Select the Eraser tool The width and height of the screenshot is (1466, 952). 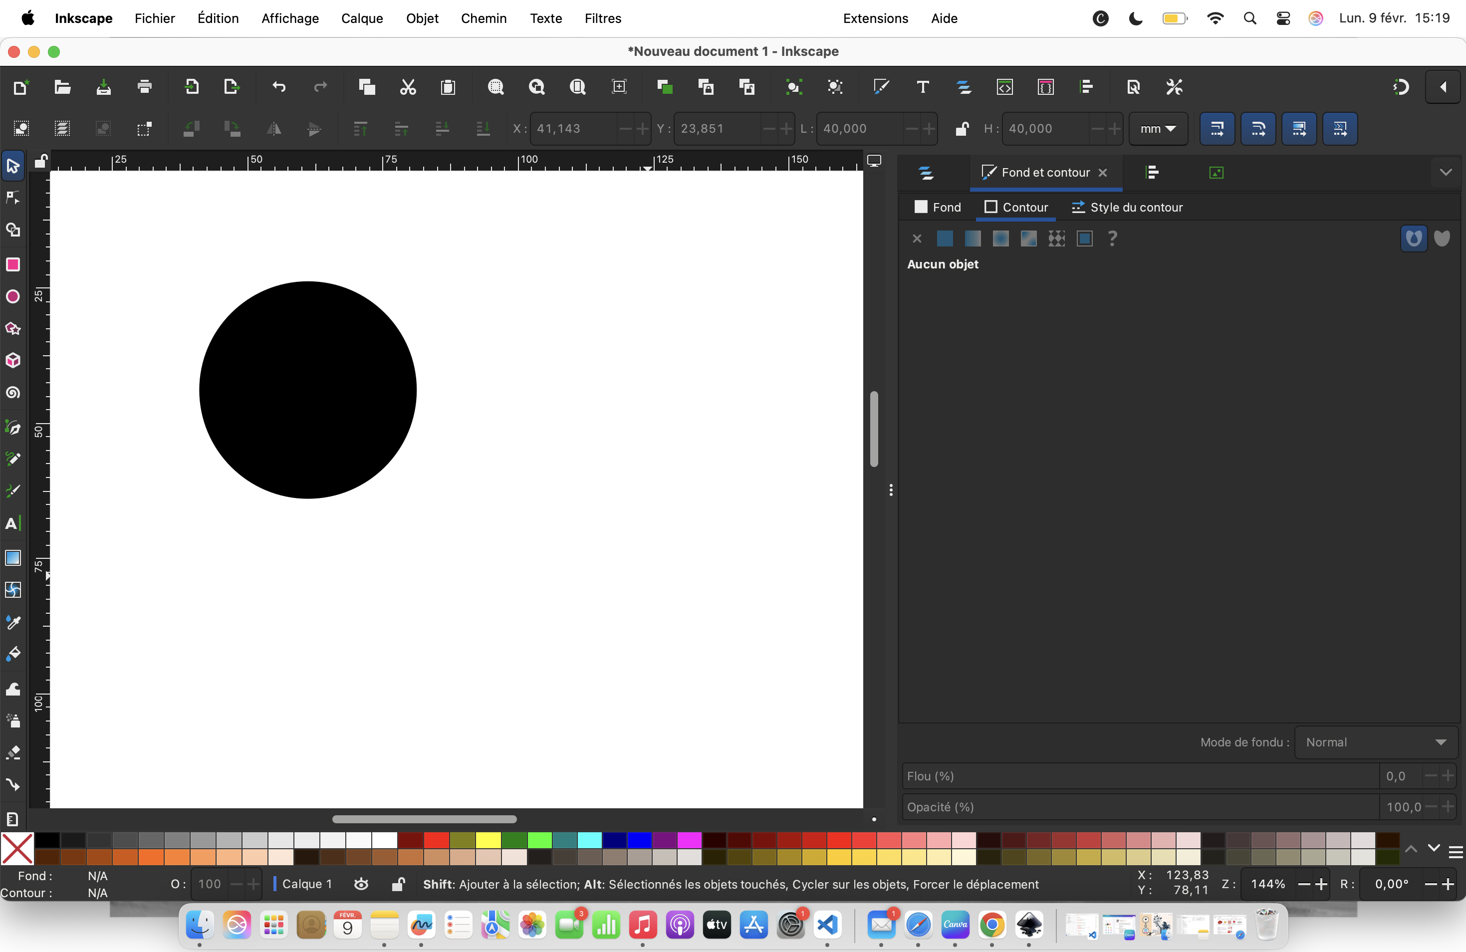pos(13,752)
